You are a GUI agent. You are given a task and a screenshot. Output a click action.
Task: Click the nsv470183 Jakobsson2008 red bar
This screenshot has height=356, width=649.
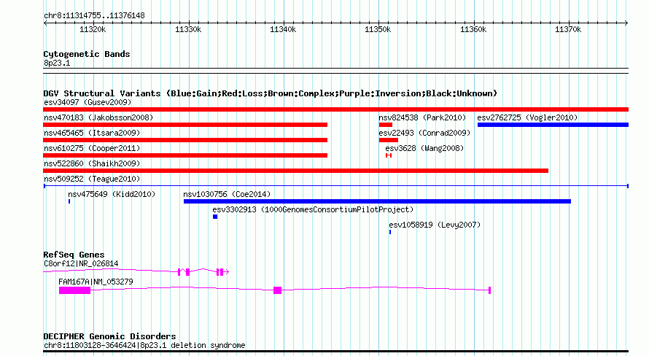tap(185, 125)
